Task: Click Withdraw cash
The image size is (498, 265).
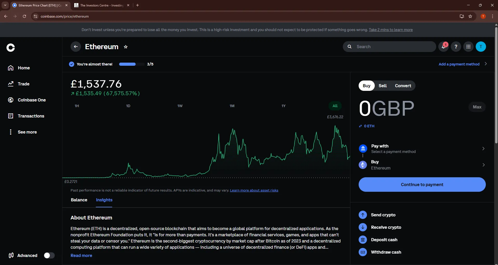Action: click(x=380, y=252)
